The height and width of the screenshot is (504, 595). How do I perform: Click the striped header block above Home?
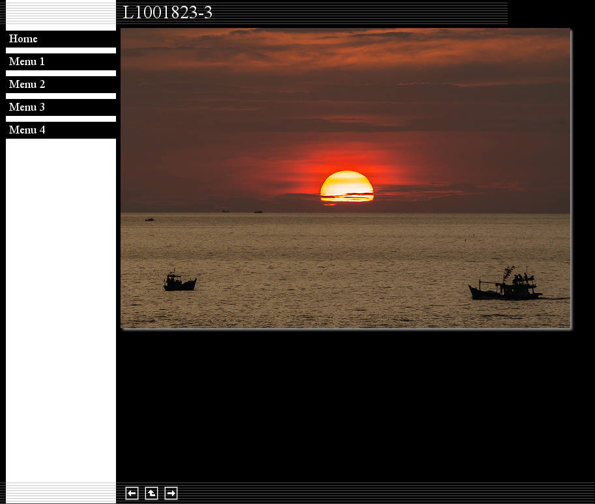tap(61, 16)
